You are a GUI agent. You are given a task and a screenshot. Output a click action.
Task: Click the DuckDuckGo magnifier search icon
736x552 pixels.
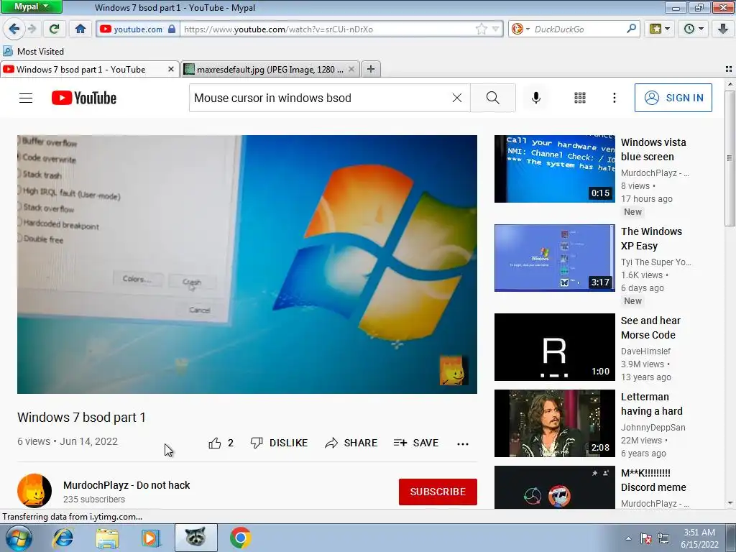[x=631, y=29]
